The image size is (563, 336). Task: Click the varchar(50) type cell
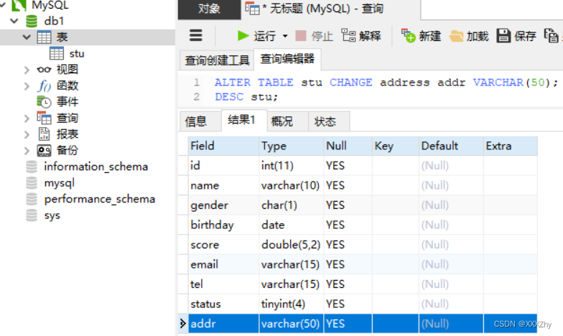tap(292, 323)
